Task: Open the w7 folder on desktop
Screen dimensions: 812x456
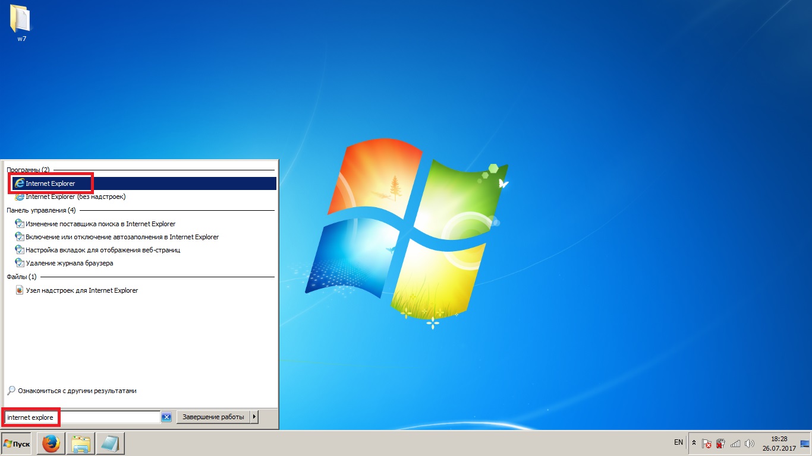Action: click(x=21, y=22)
